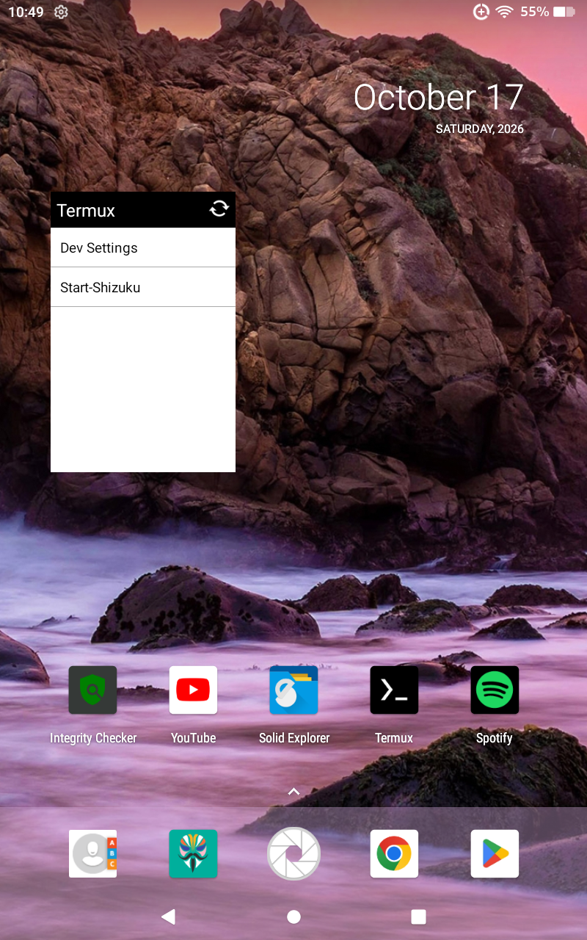Tap the data saver status icon
Image resolution: width=587 pixels, height=940 pixels.
[x=481, y=12]
